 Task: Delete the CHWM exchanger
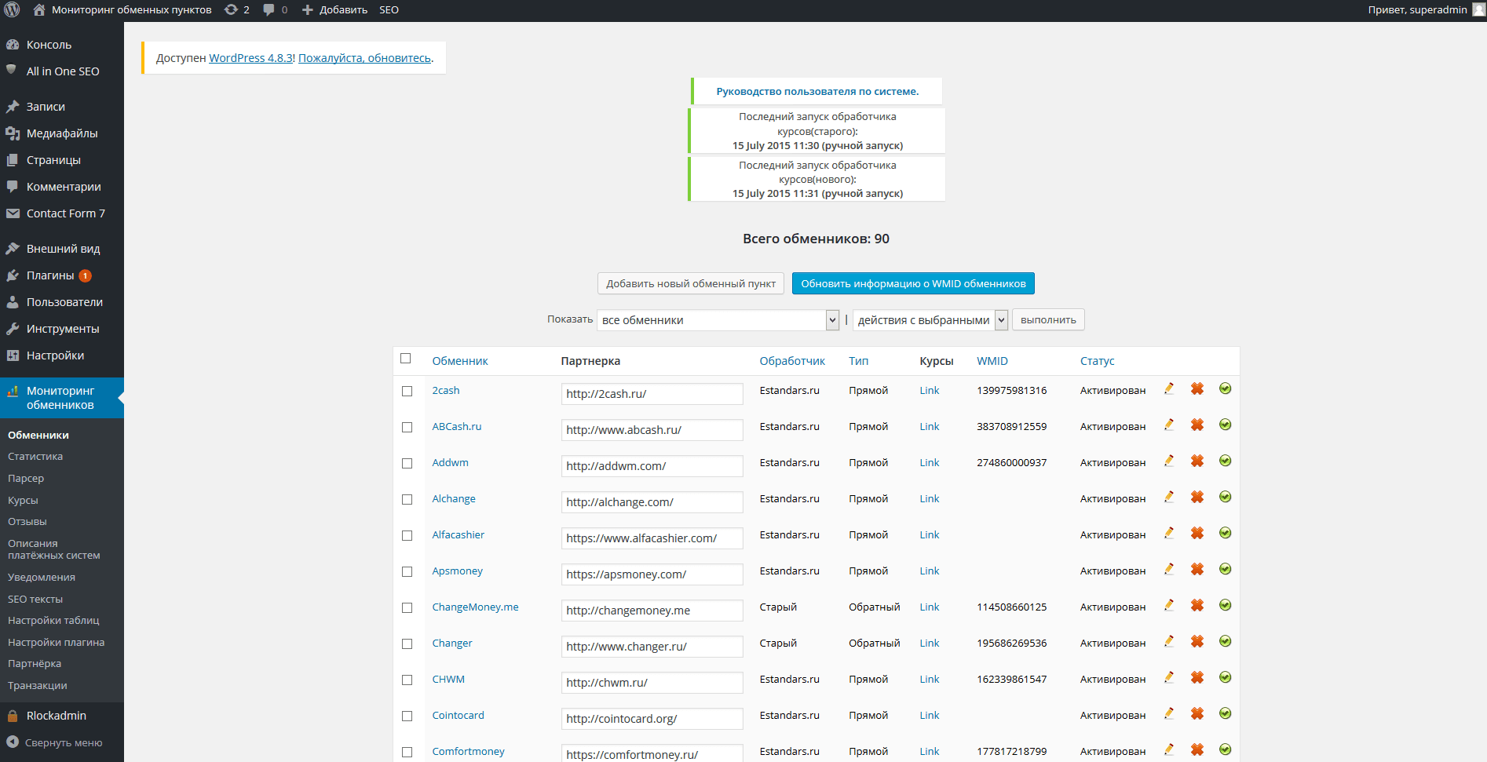pos(1197,677)
